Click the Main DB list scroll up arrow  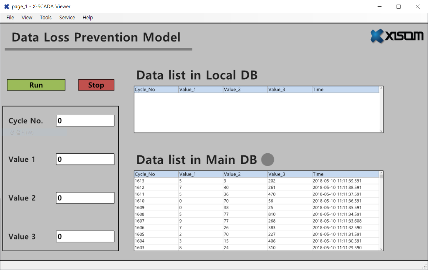[381, 173]
